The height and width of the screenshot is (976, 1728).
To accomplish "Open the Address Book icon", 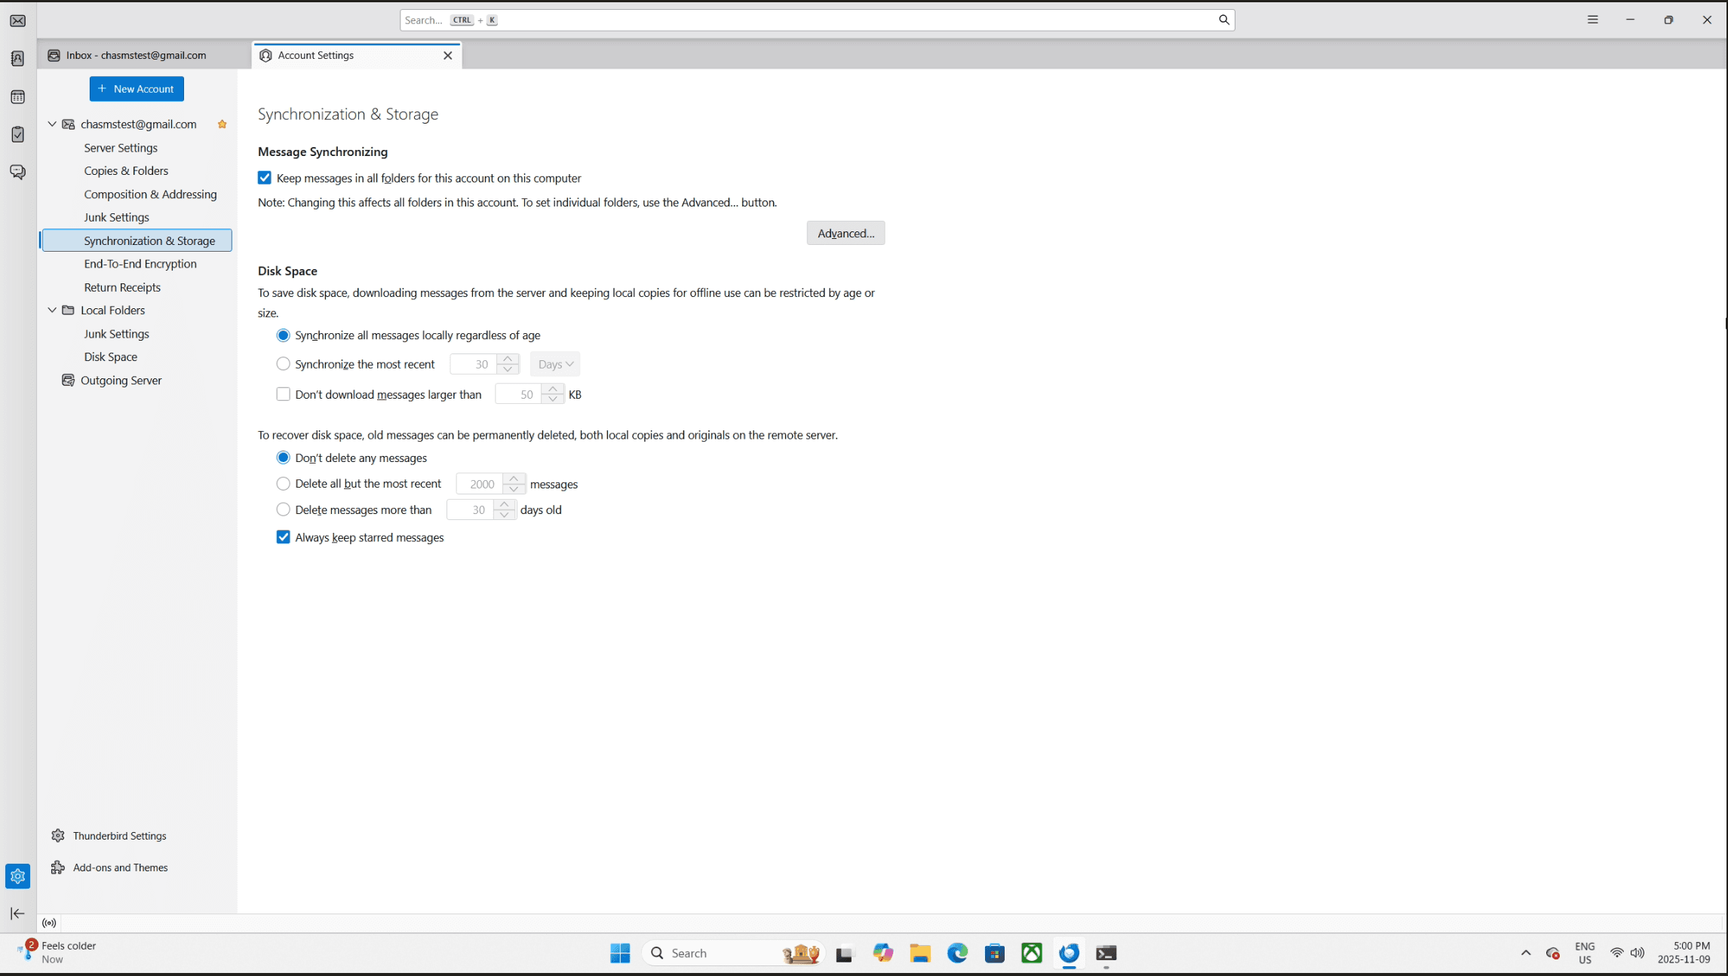I will pos(17,59).
